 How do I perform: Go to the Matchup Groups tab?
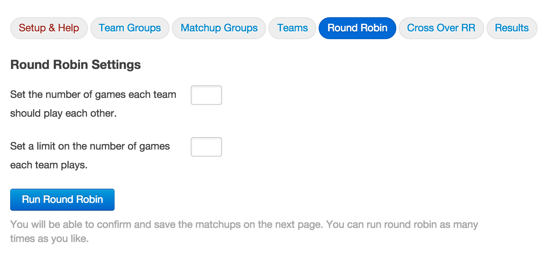pos(219,28)
